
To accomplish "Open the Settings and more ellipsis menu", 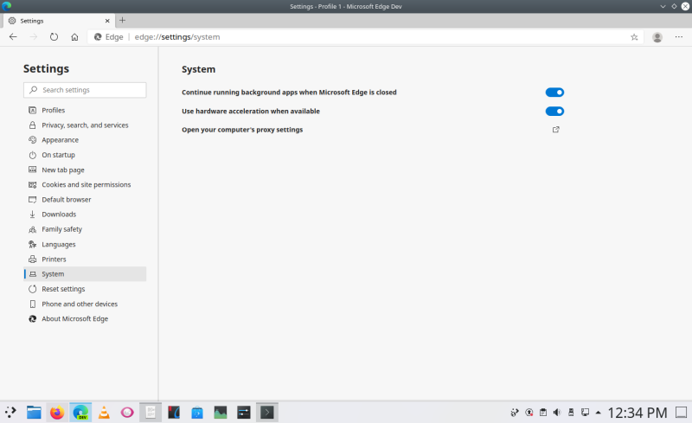I will (679, 37).
